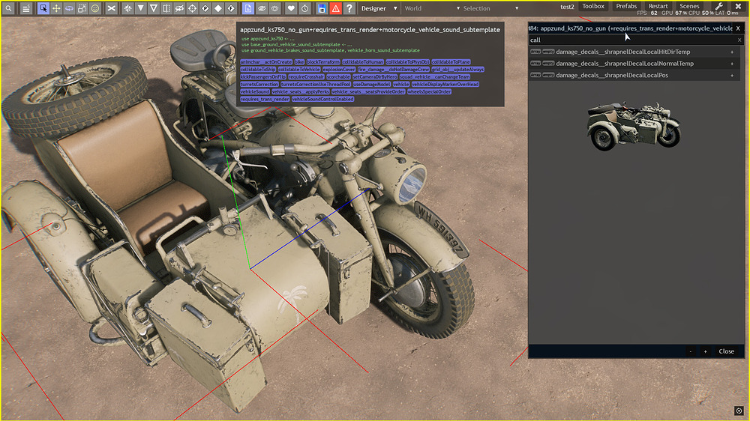The height and width of the screenshot is (421, 750).
Task: Click the Close button in inspector
Action: click(x=726, y=351)
